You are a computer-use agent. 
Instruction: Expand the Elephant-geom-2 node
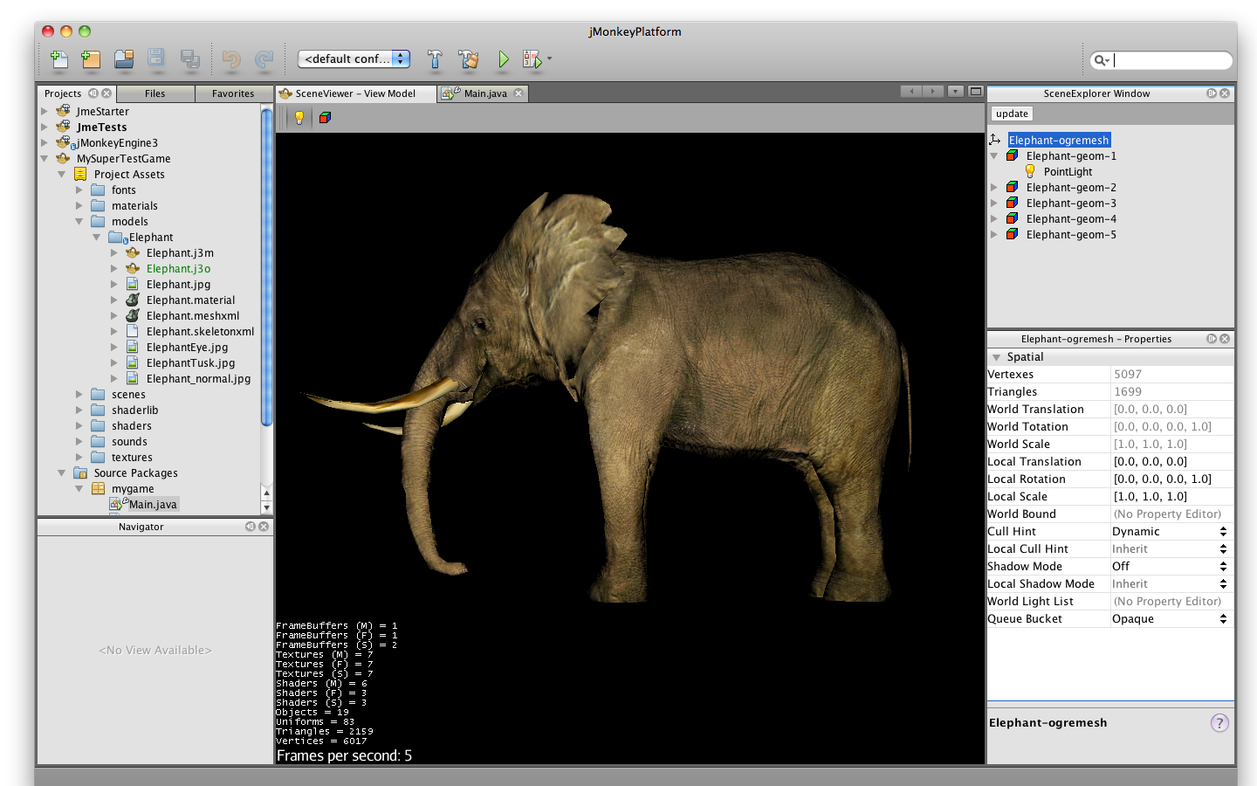click(x=995, y=187)
